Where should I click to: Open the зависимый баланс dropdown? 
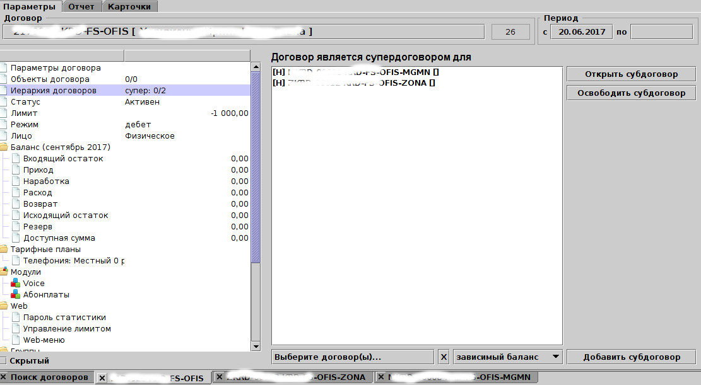click(x=507, y=357)
